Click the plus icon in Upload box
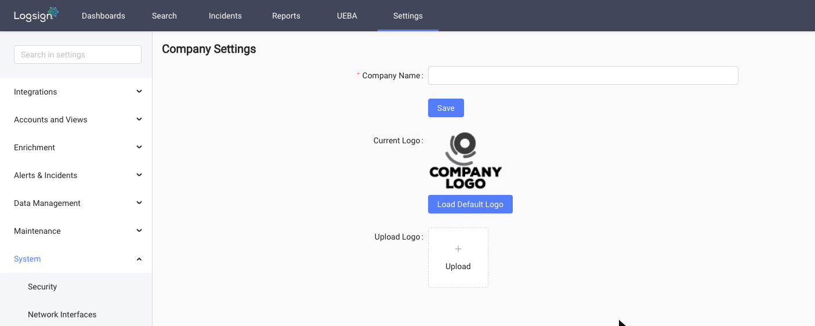The height and width of the screenshot is (326, 815). point(458,249)
